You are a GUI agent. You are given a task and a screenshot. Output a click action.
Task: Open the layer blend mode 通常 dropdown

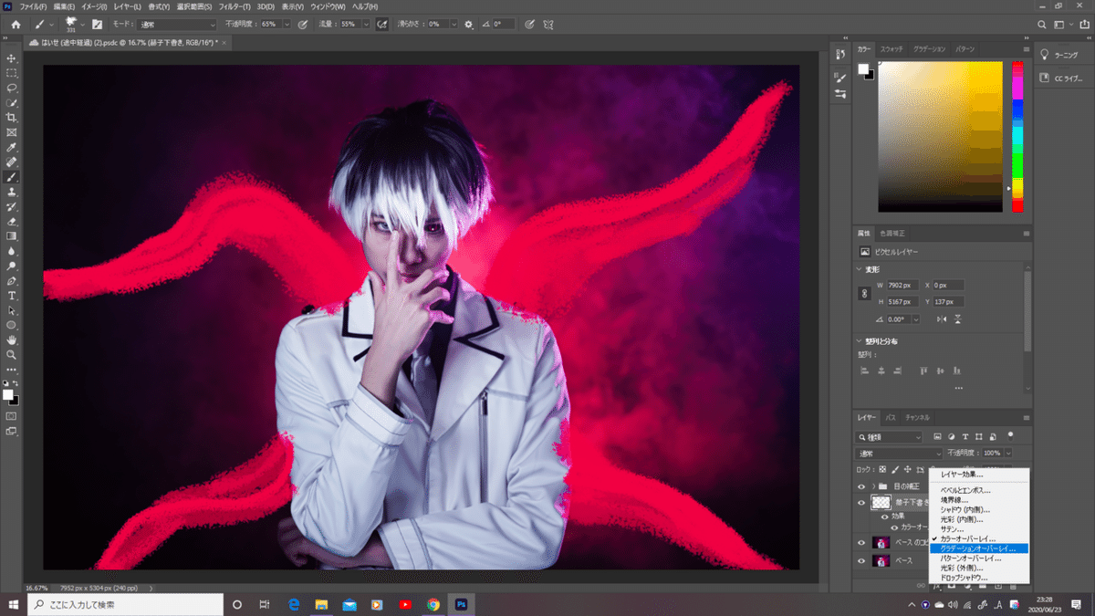pyautogui.click(x=899, y=453)
